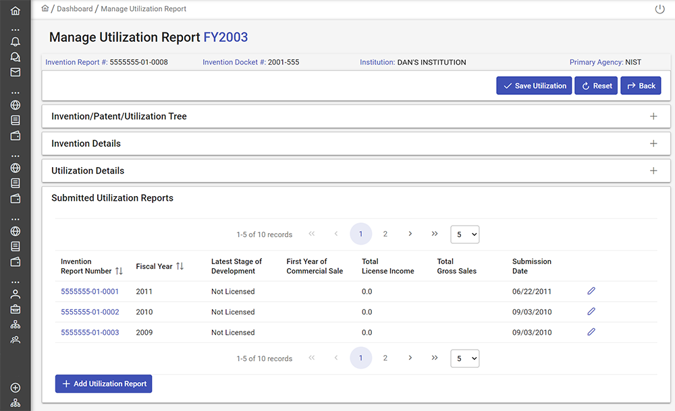Sort the table by Fiscal Year
The height and width of the screenshot is (411, 675).
pos(180,266)
